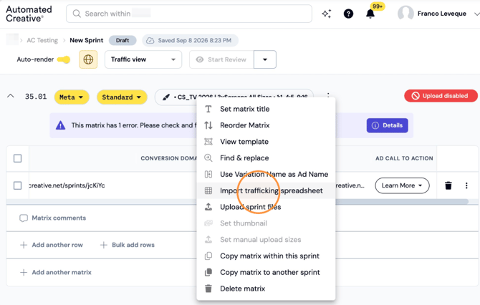Choose Find & replace
Screen dimensions: 480x305
point(266,158)
